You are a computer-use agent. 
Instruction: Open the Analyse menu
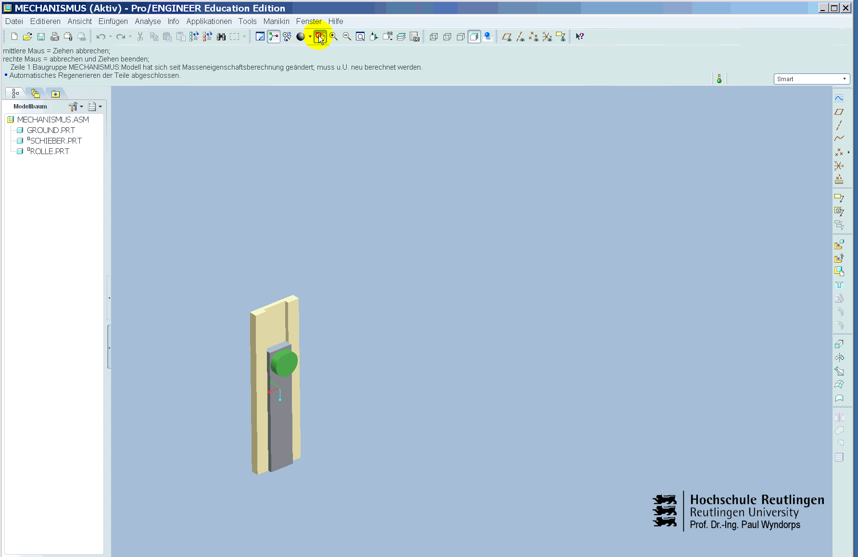pos(148,22)
